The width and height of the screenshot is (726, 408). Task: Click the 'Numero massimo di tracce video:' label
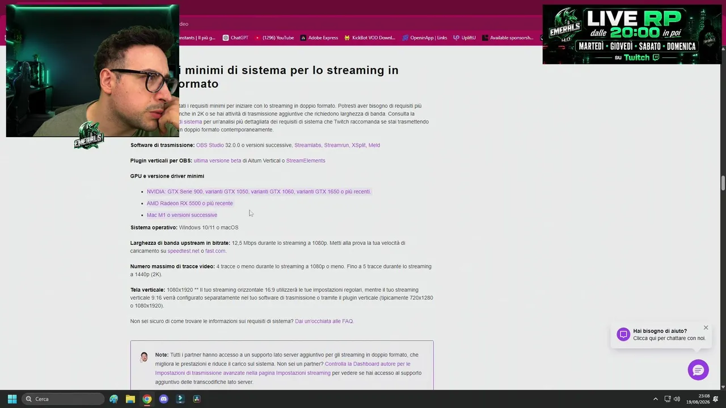tap(172, 266)
